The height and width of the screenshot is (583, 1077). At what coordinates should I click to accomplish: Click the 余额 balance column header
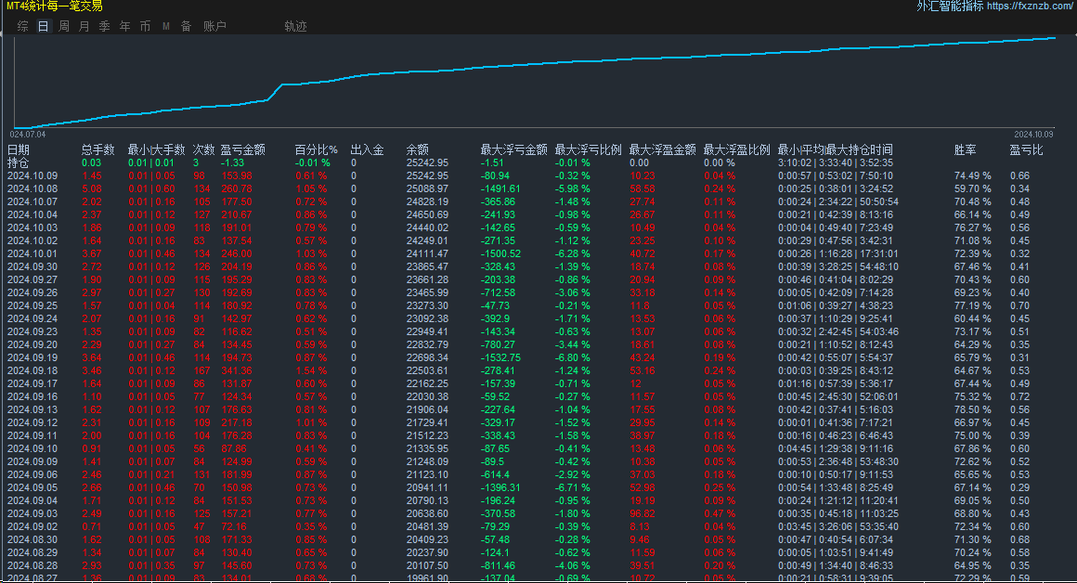coord(417,149)
